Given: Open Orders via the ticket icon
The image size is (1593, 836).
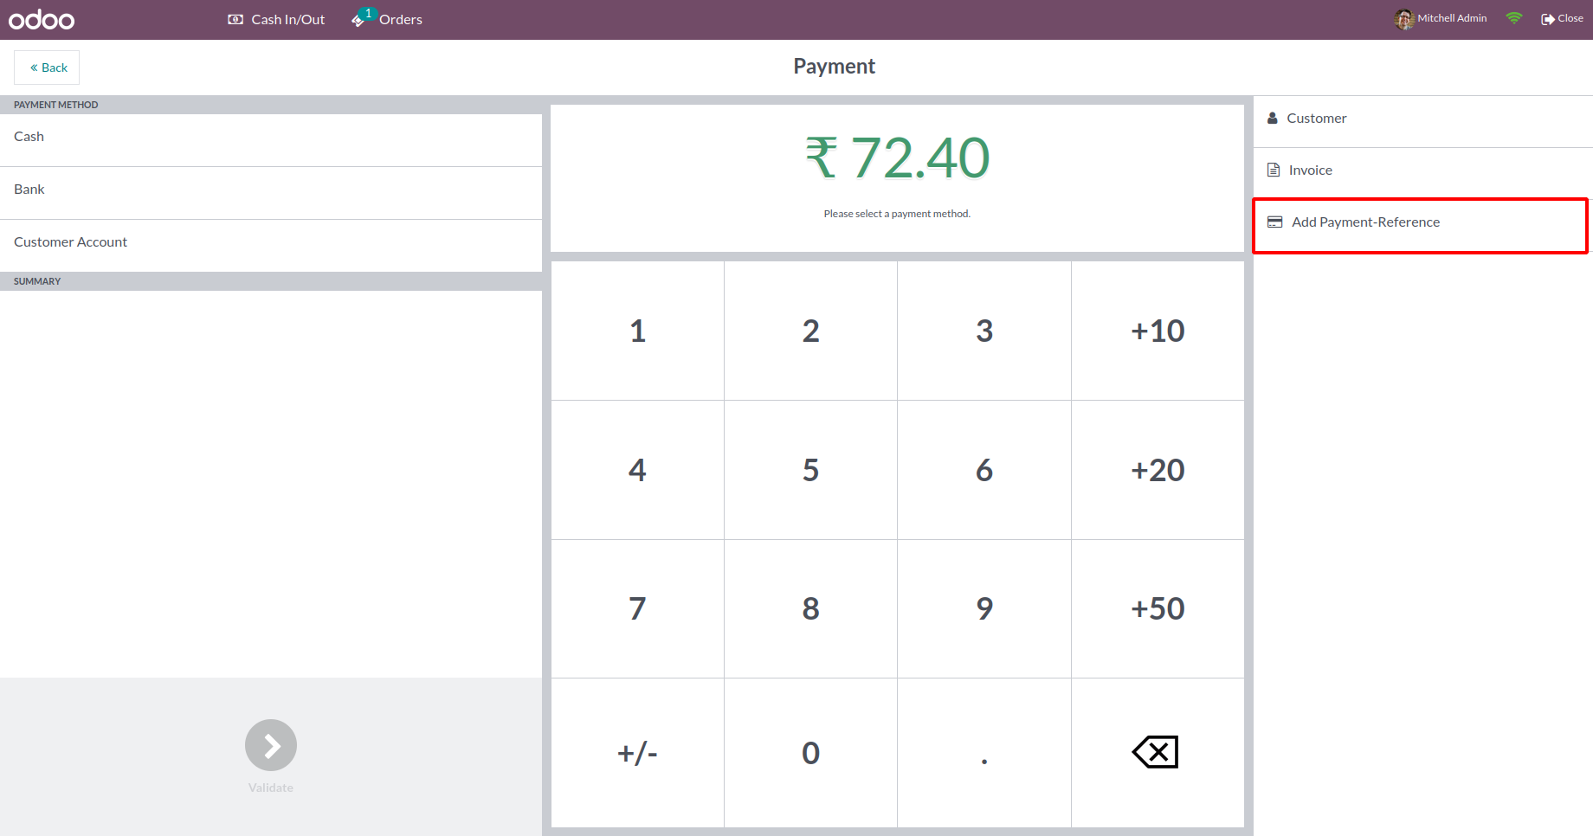Looking at the screenshot, I should click(x=359, y=19).
